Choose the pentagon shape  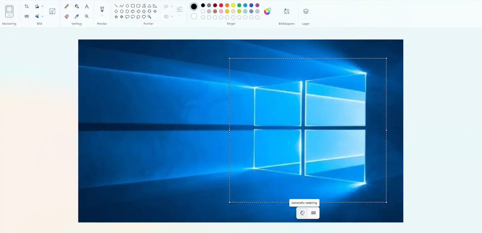click(x=122, y=11)
